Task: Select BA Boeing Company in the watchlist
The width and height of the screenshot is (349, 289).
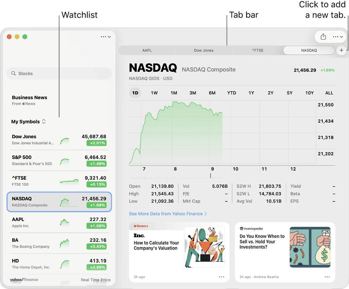Action: coord(59,243)
